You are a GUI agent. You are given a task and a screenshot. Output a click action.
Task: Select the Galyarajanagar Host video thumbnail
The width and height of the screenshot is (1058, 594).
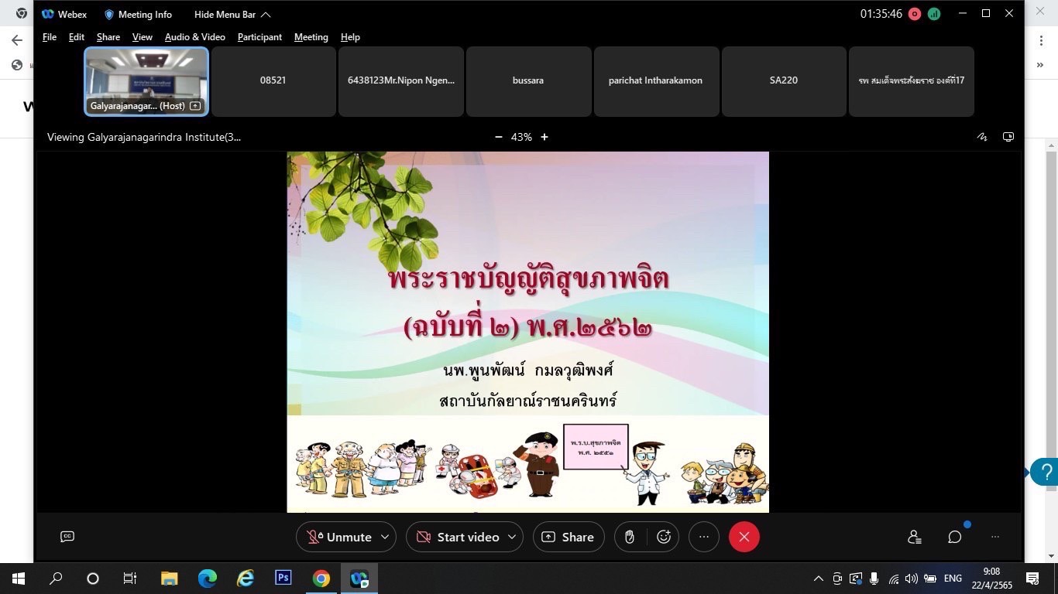tap(146, 81)
